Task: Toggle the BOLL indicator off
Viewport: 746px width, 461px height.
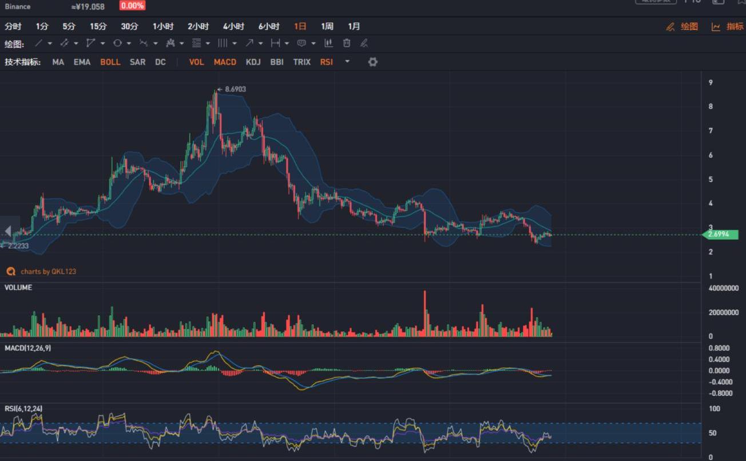Action: tap(110, 62)
